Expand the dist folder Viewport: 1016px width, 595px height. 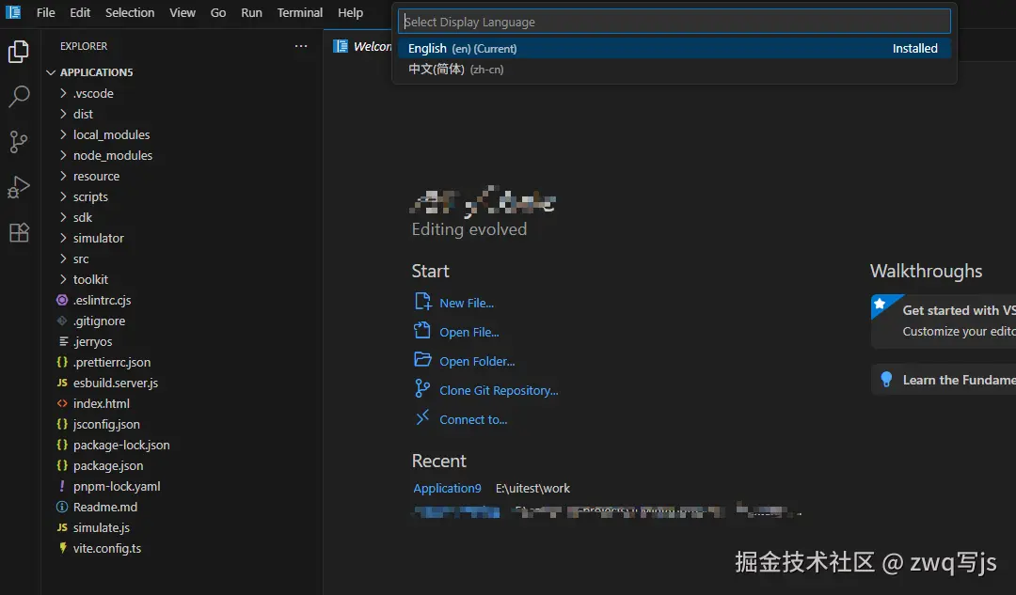63,114
